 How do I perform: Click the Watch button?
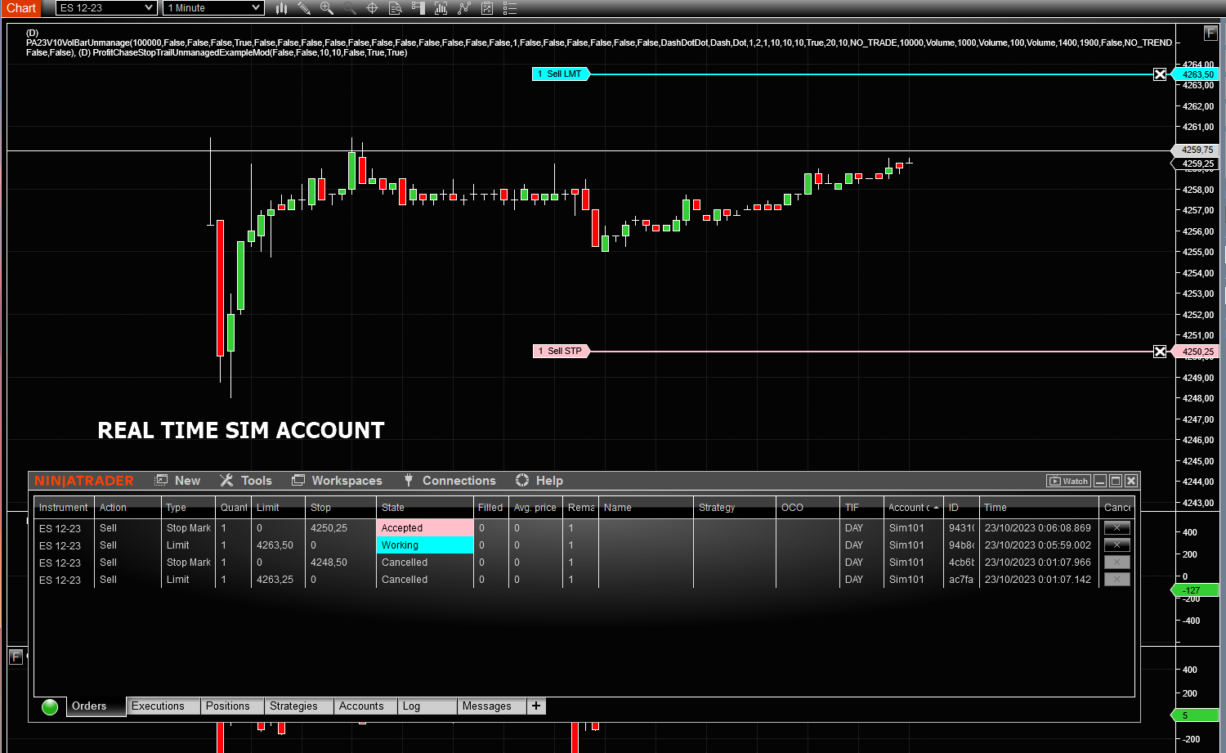click(1068, 481)
